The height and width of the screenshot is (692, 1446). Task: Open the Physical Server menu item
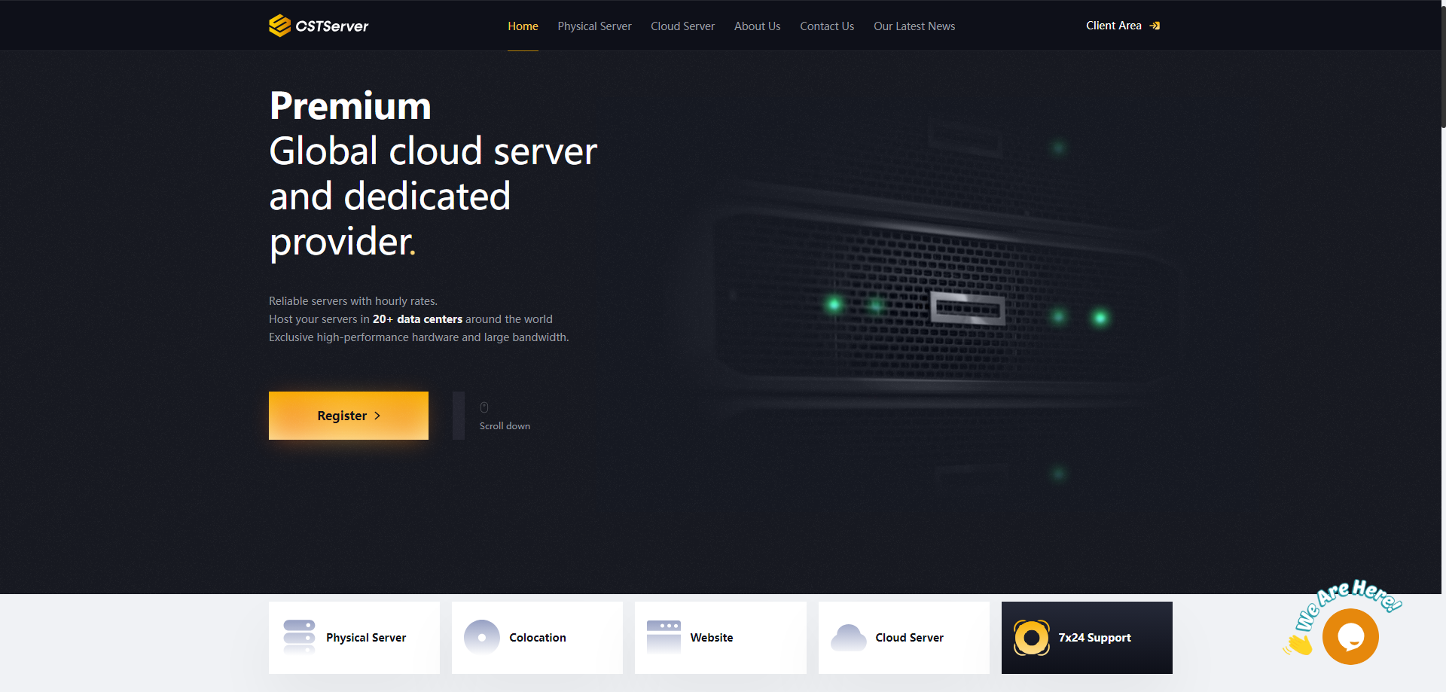point(594,26)
